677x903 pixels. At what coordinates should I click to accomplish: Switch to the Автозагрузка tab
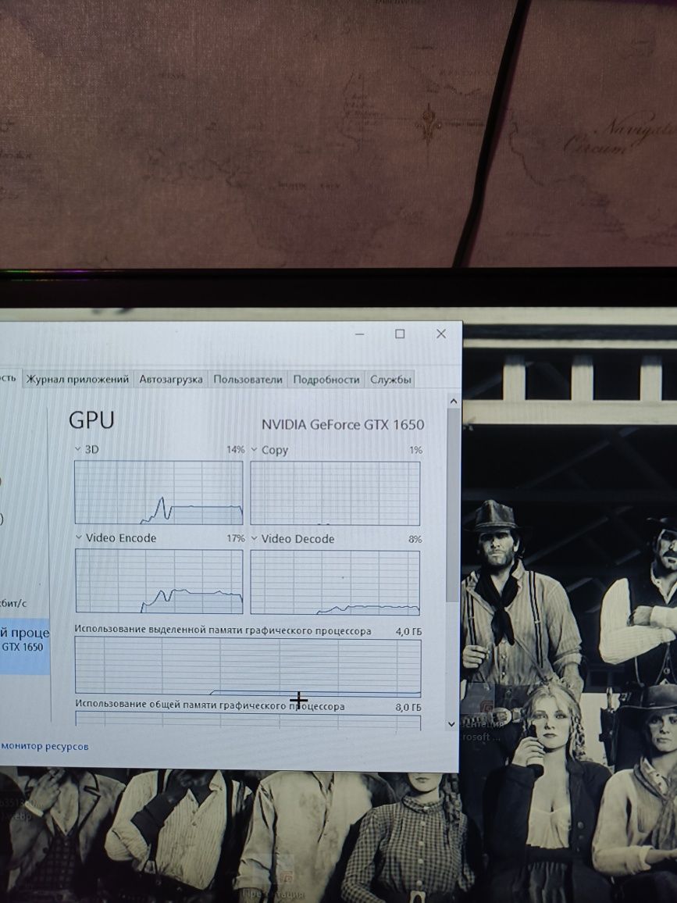coord(170,379)
